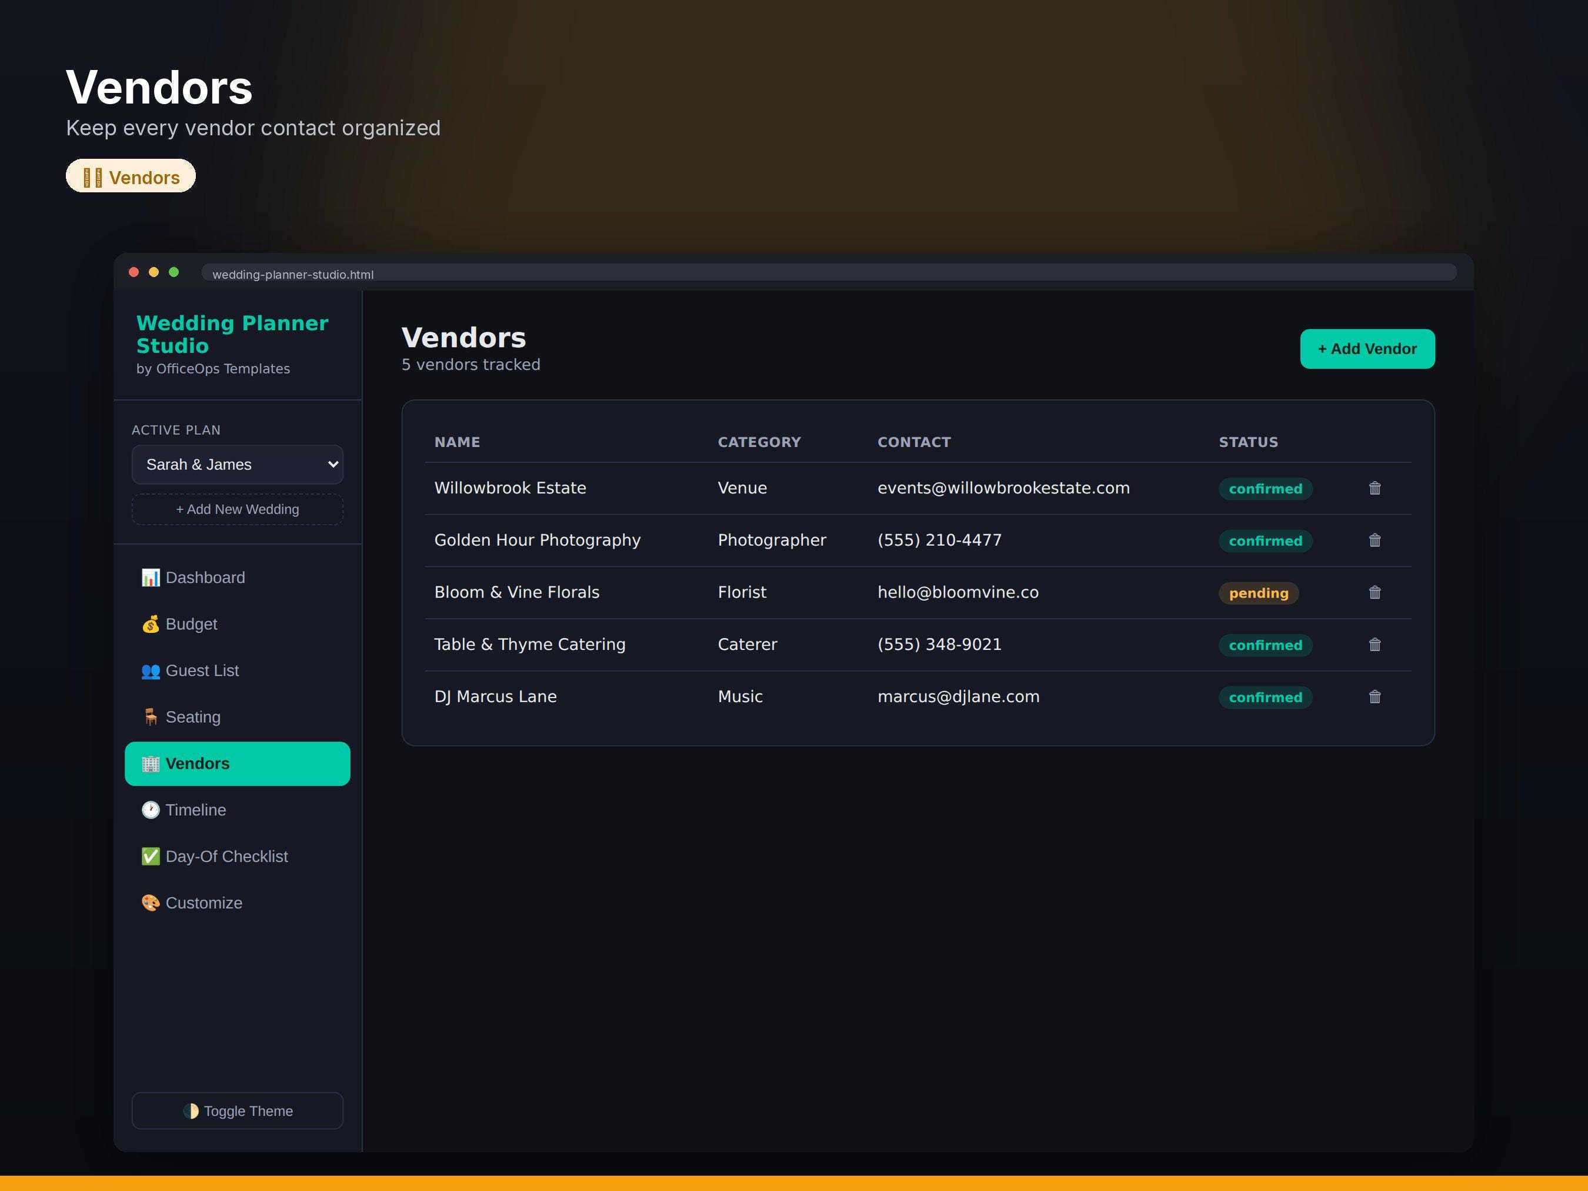Click the confirmed status of Willowbrook Estate

point(1265,489)
